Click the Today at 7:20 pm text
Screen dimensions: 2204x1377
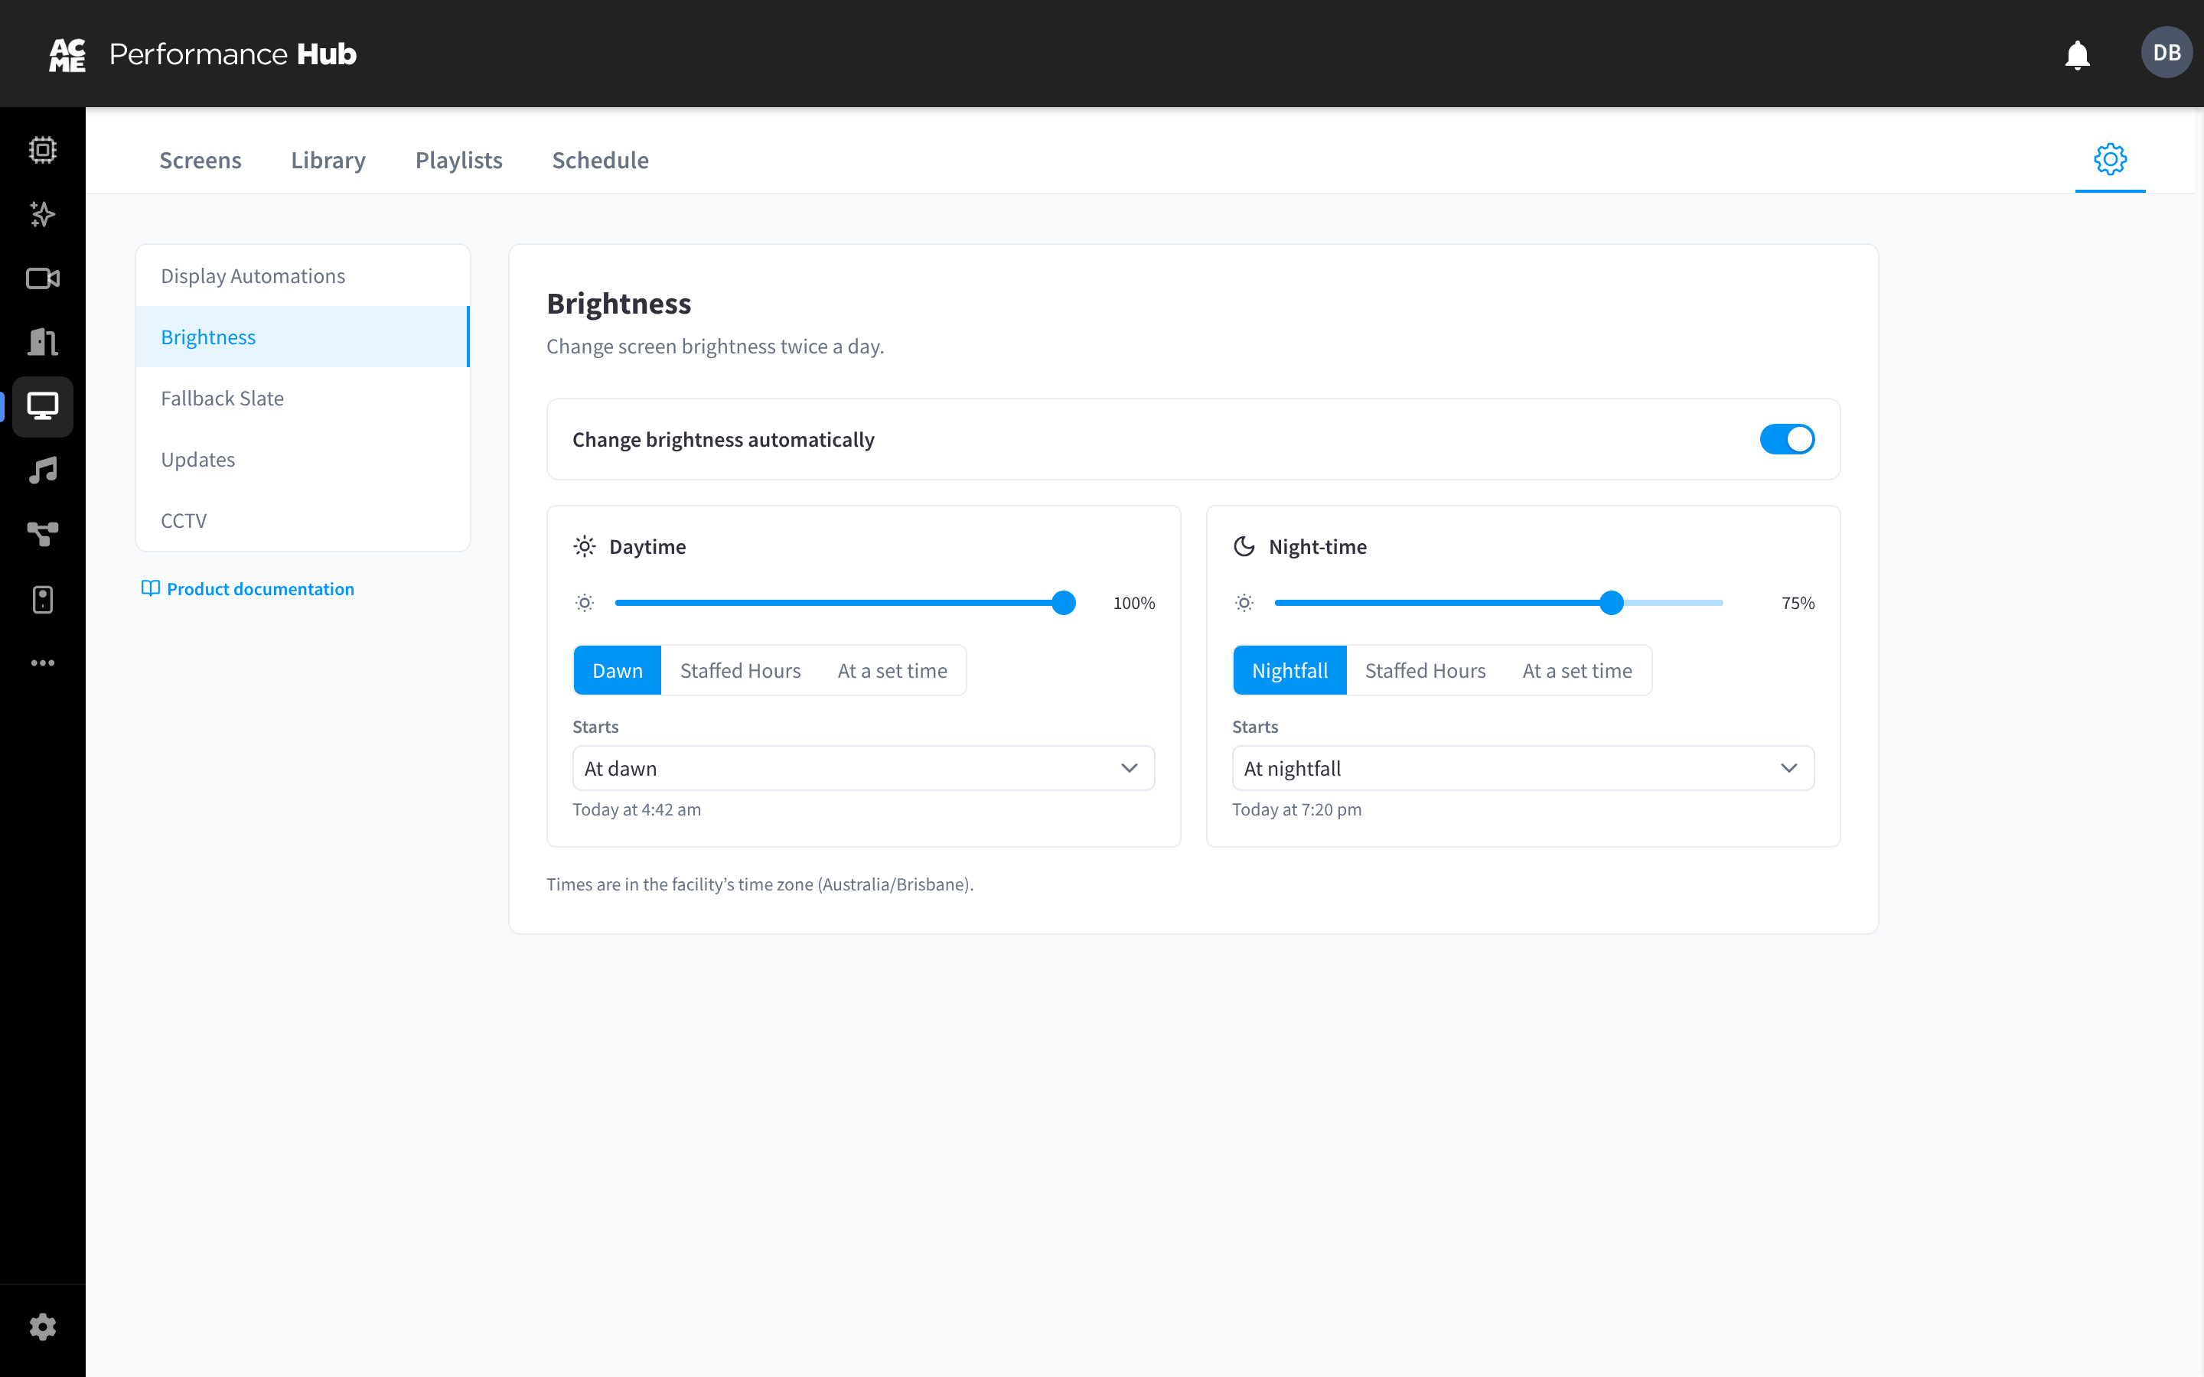coord(1297,809)
